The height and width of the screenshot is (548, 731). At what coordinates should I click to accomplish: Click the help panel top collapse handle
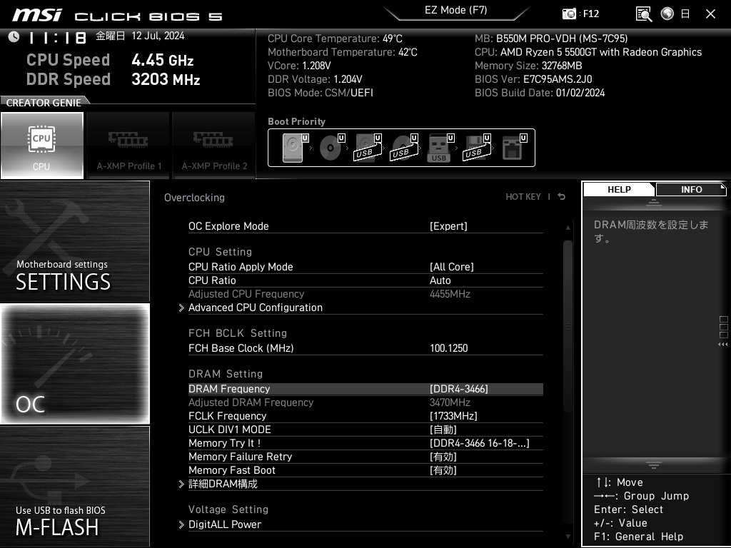coord(654,203)
